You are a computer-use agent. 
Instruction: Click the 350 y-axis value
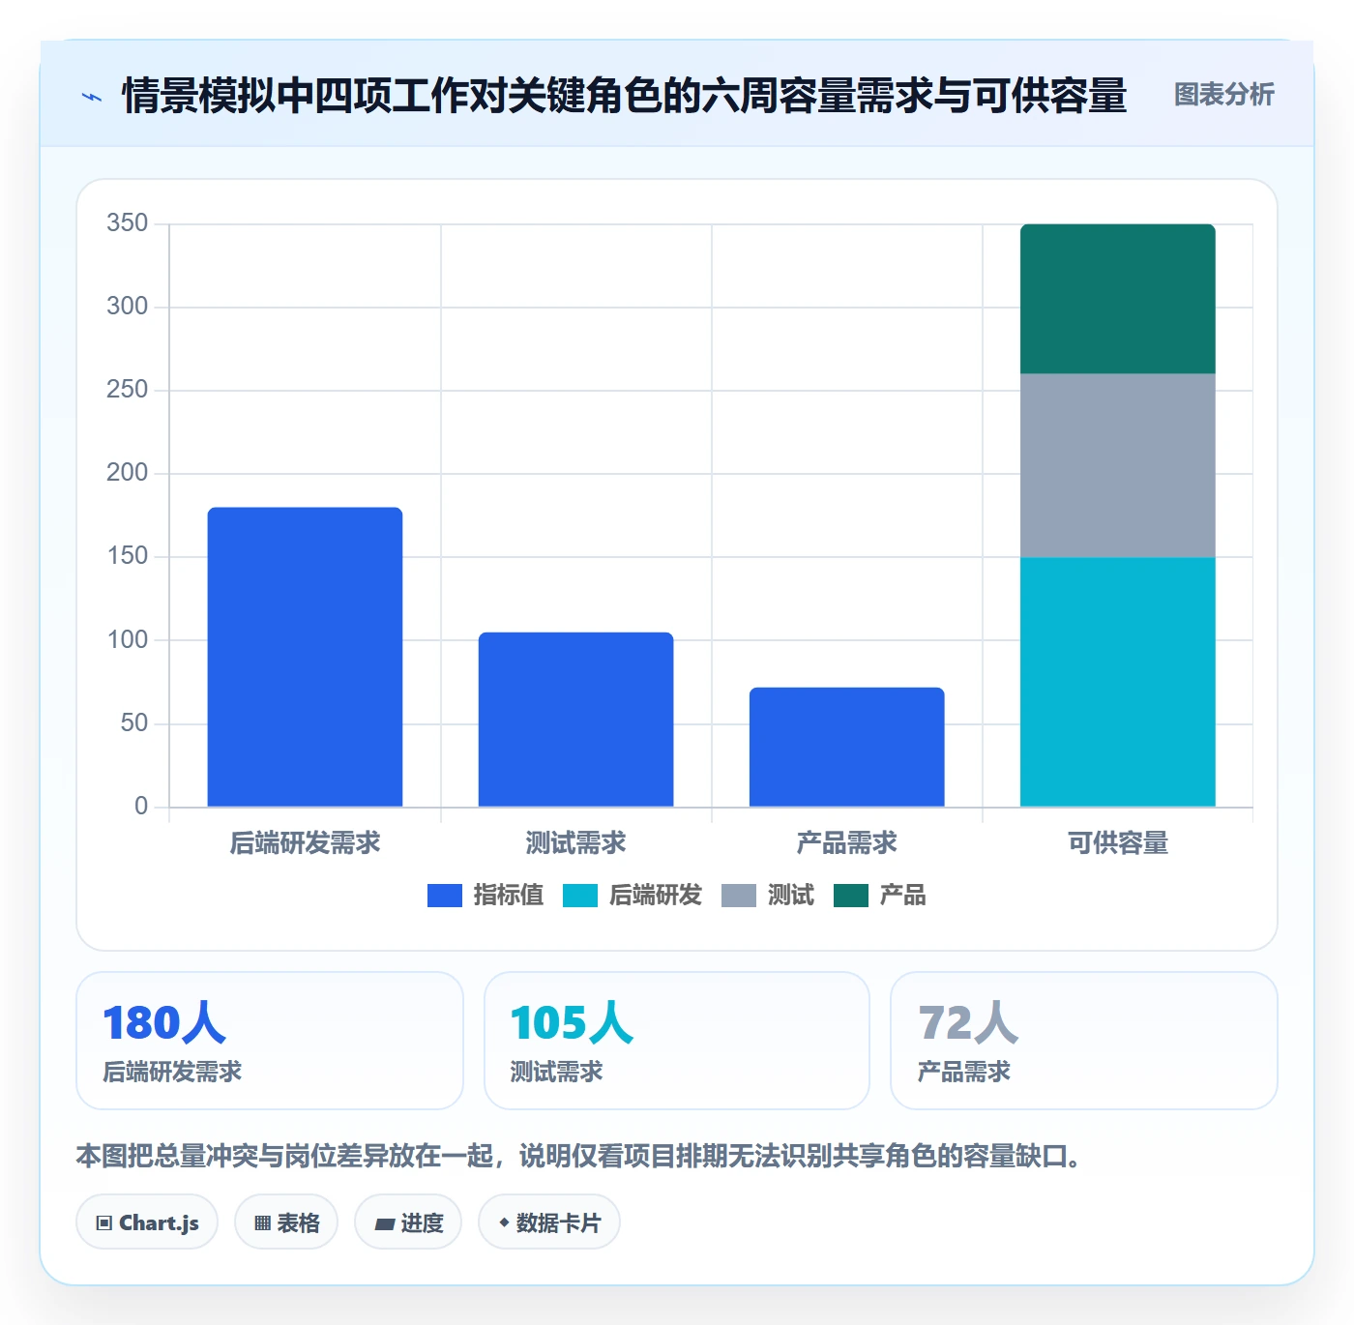(127, 223)
